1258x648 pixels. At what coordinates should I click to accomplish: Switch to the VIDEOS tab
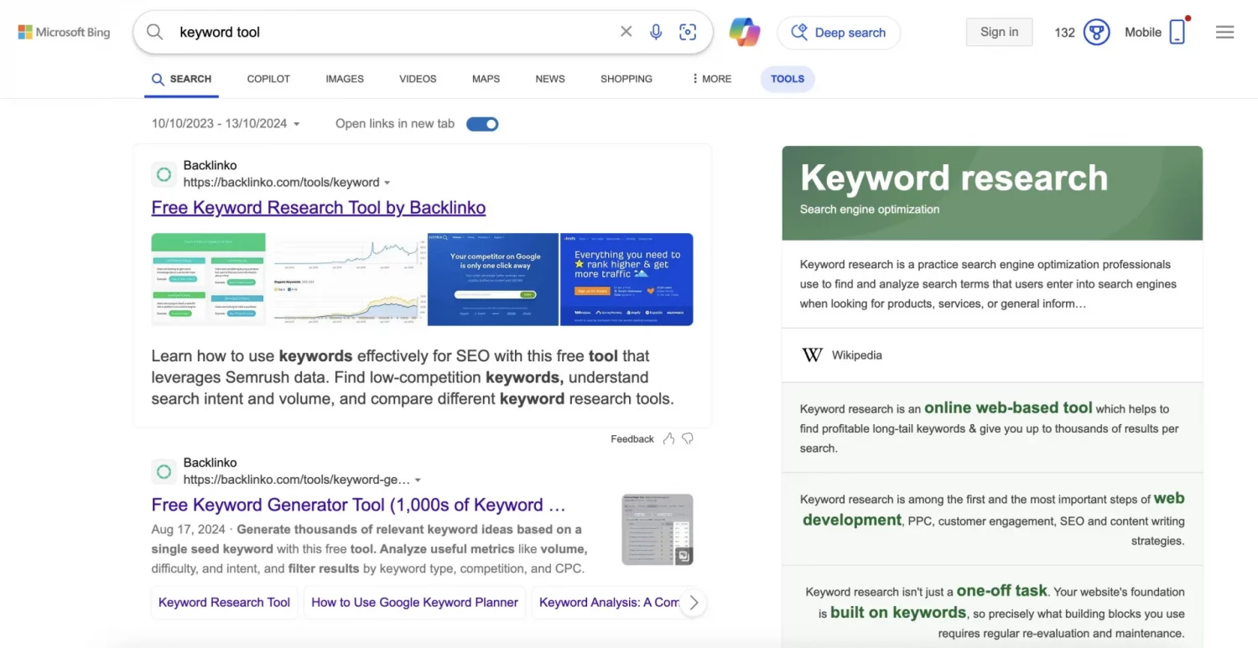tap(418, 79)
